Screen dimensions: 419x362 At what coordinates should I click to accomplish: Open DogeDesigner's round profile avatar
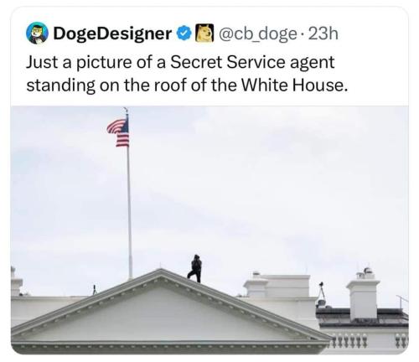[x=37, y=34]
